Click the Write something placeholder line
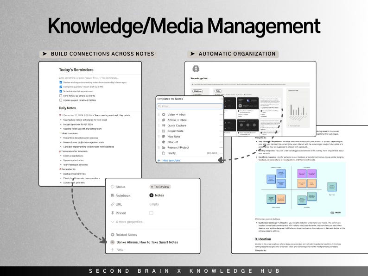Screen dimensions: 368x276 89,78
